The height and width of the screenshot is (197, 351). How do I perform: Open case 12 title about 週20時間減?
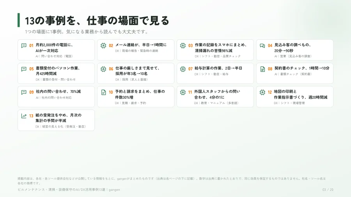301,94
